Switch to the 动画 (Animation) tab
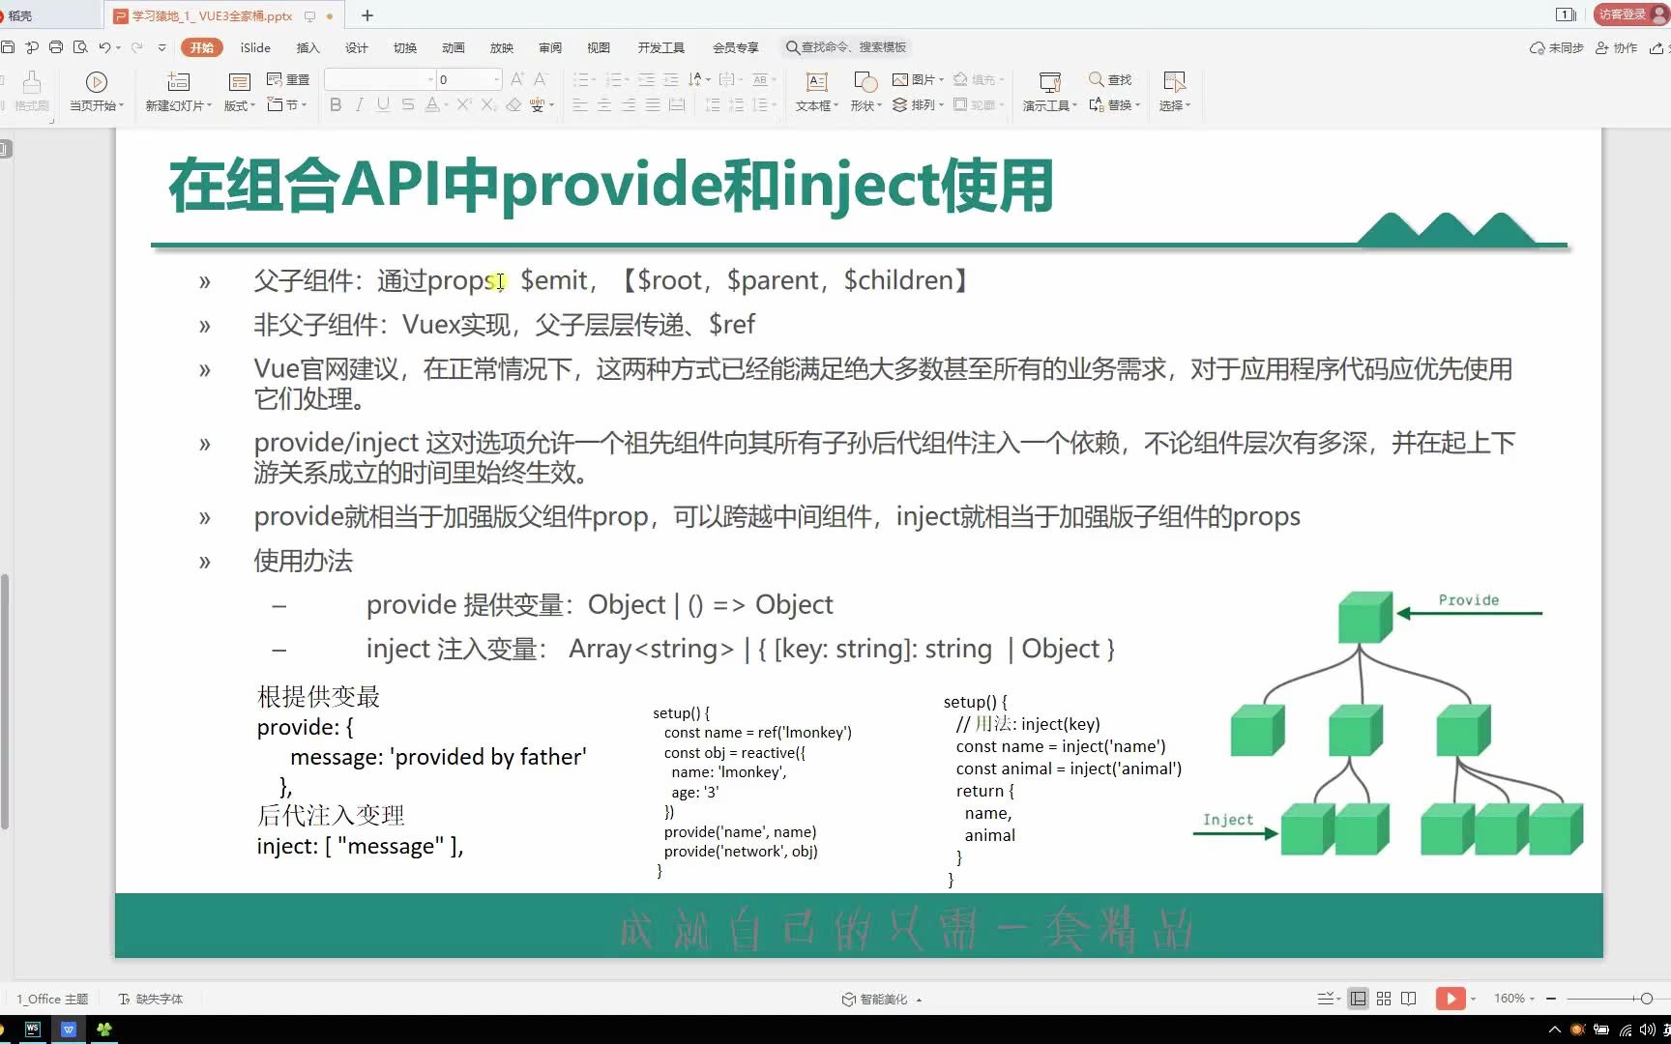 453,47
